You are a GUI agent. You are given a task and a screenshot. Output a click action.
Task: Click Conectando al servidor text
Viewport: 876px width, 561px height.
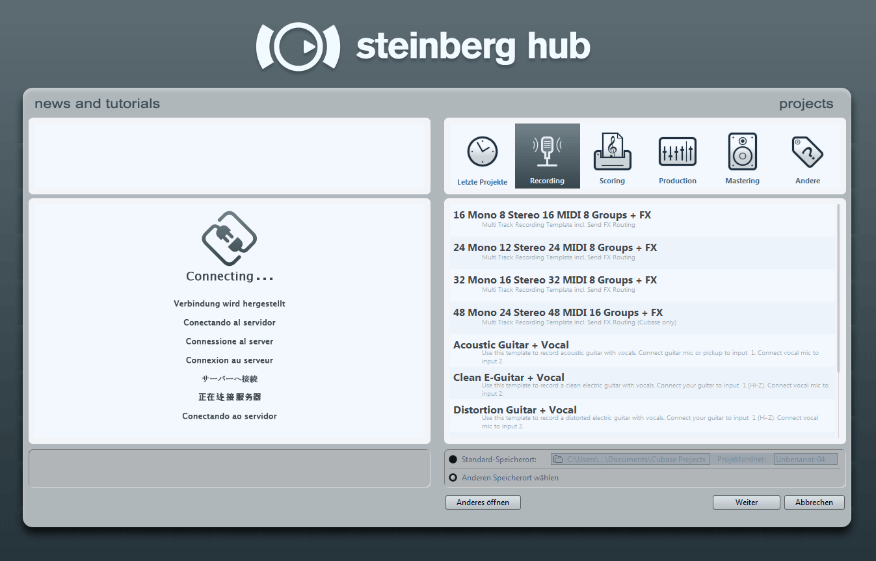click(x=230, y=322)
